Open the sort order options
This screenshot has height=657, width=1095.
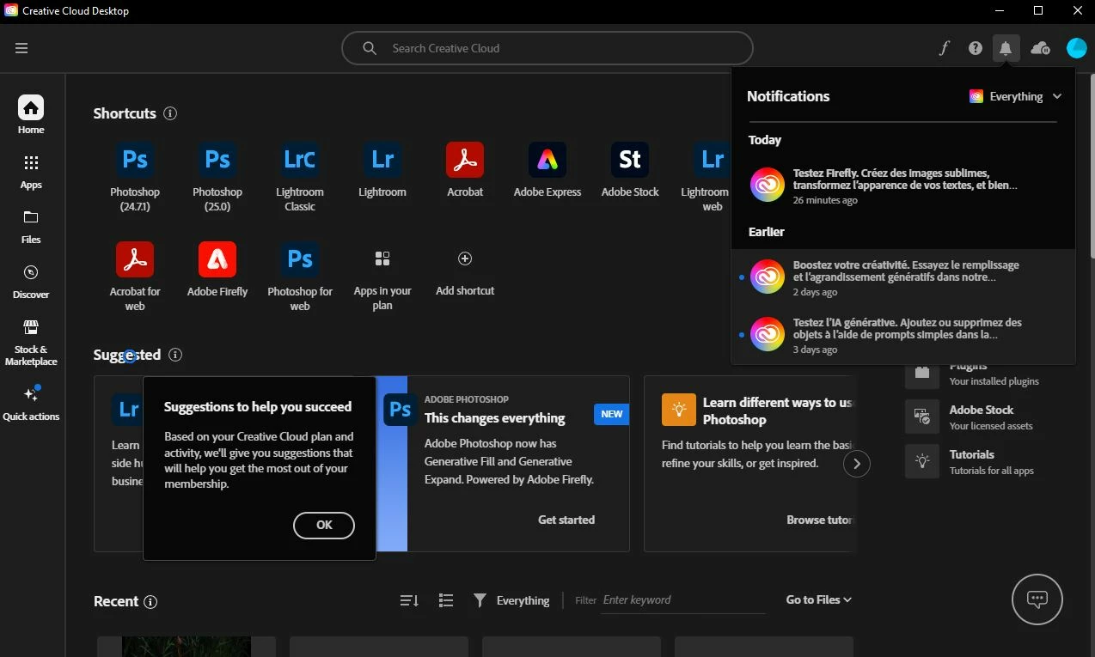pyautogui.click(x=409, y=600)
